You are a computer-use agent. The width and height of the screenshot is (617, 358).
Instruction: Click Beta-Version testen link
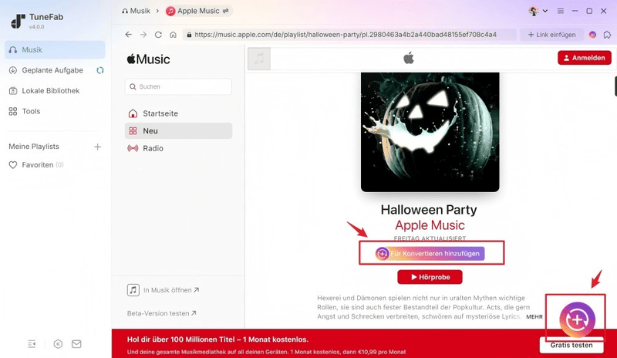pos(161,313)
